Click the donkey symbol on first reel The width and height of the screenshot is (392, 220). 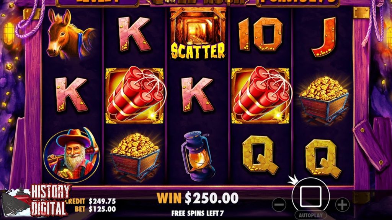(71, 34)
